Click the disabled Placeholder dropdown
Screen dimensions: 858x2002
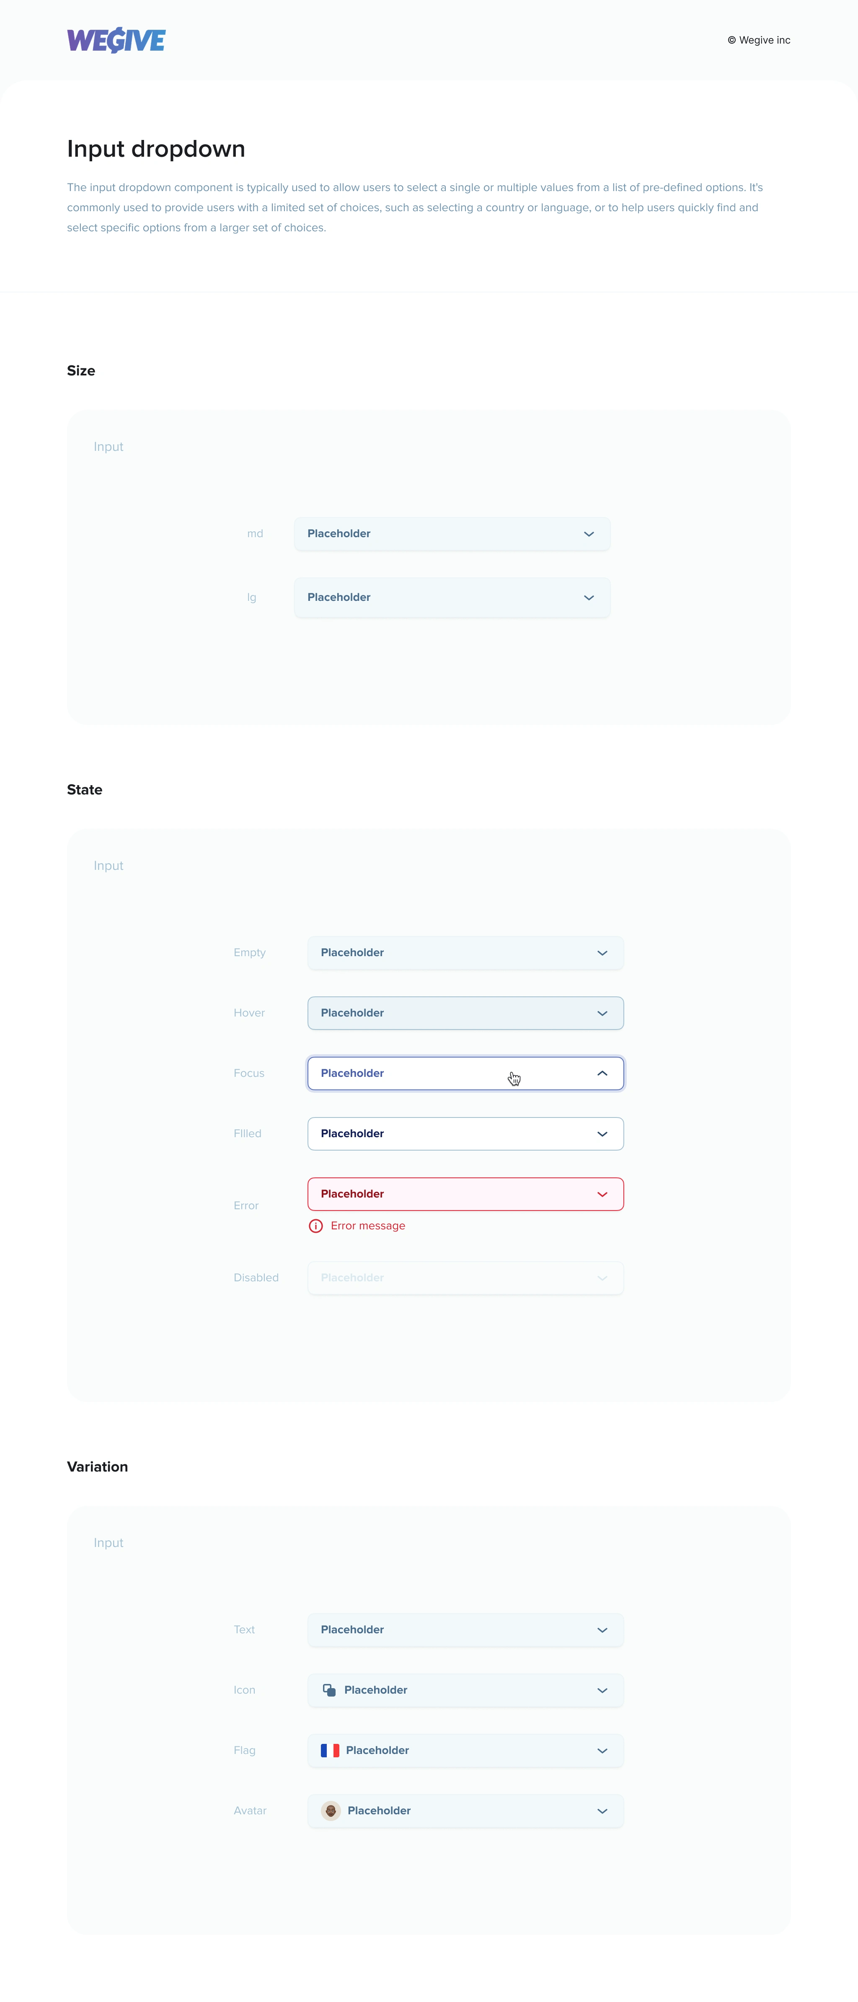(x=465, y=1278)
